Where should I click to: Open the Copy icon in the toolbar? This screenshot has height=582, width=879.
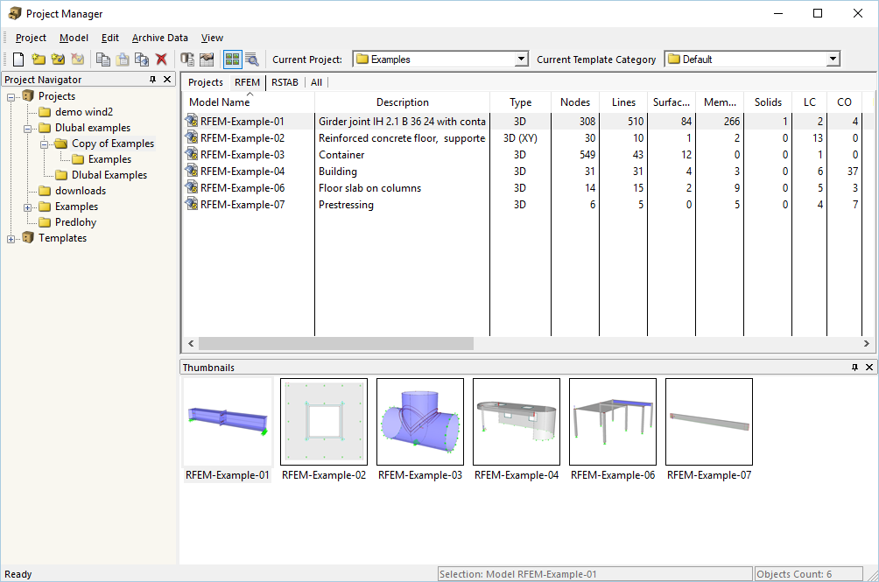coord(103,59)
